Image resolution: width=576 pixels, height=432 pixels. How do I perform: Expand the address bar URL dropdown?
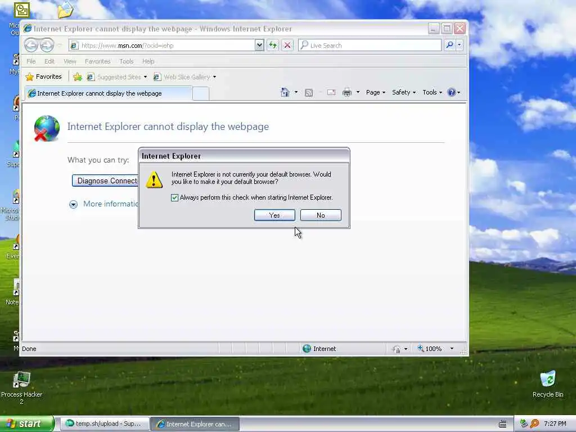click(x=259, y=45)
